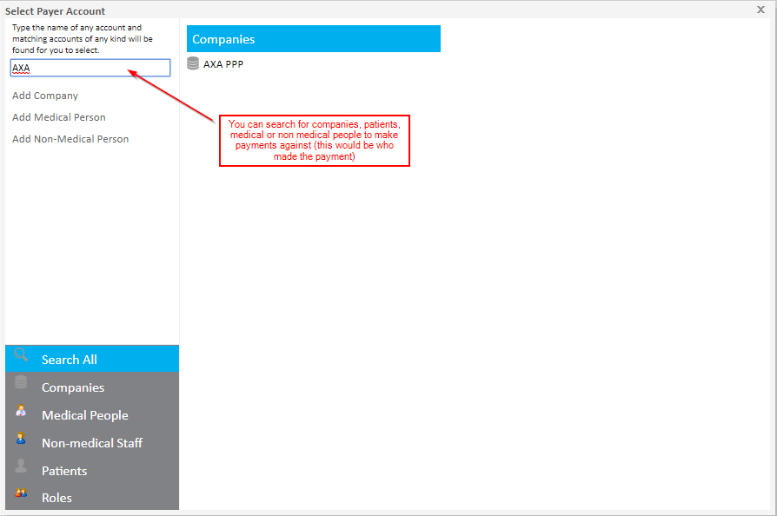Select the Roles category label
Viewport: 777px width, 516px height.
(x=56, y=498)
